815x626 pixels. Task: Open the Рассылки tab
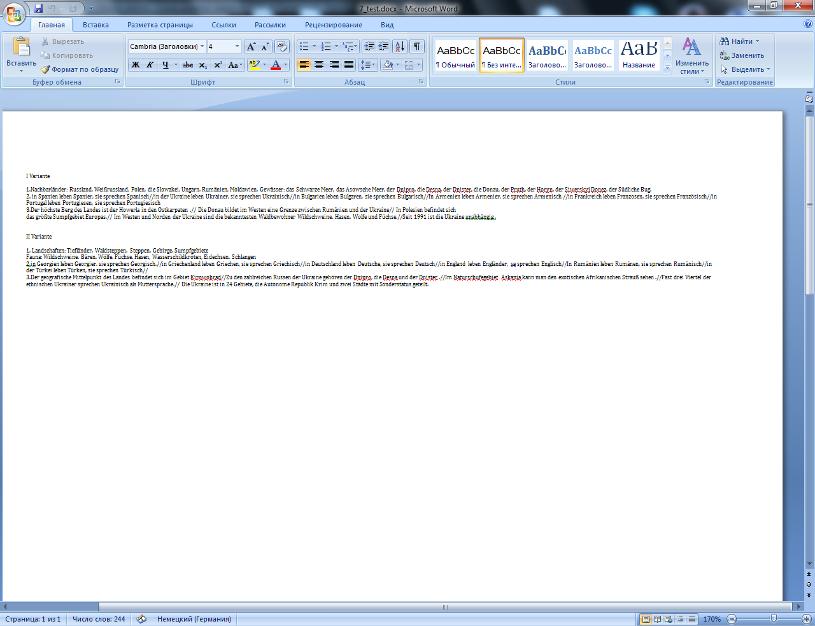click(270, 25)
